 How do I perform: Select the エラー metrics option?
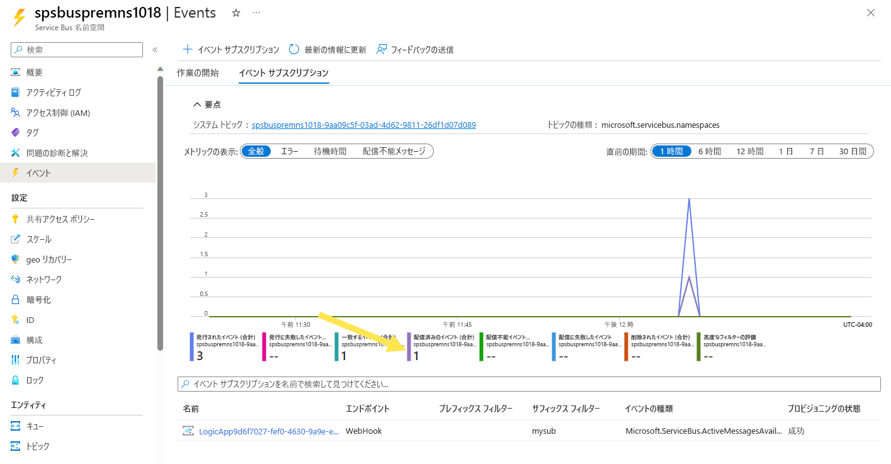[x=290, y=151]
